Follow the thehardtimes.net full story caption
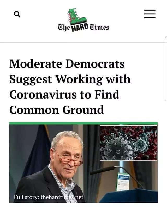The width and height of the screenshot is (167, 207). (x=49, y=197)
